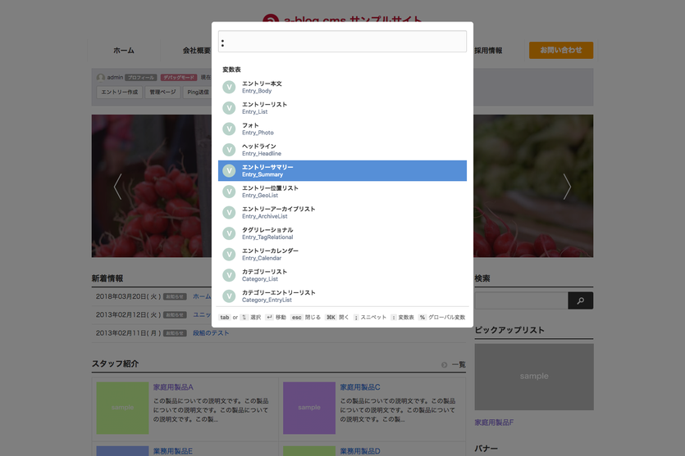
Task: Open the 一覧 link in スタッフ紹介
Action: click(459, 365)
